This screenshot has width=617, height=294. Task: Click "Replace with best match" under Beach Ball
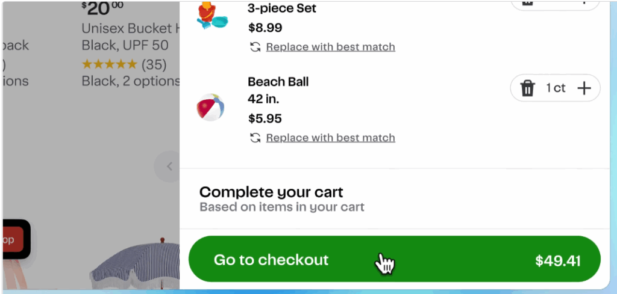(x=330, y=138)
